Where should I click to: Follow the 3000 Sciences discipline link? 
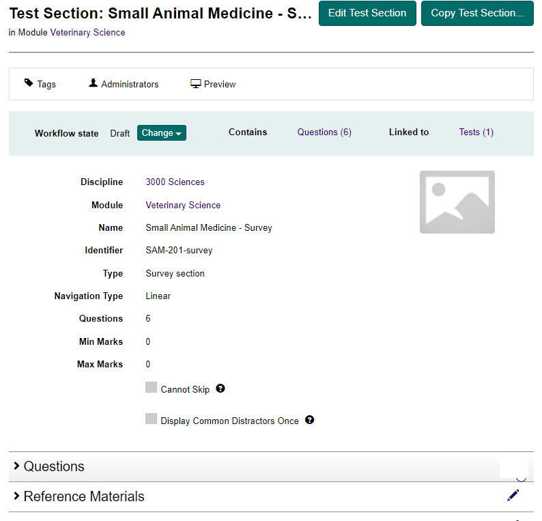tap(175, 182)
